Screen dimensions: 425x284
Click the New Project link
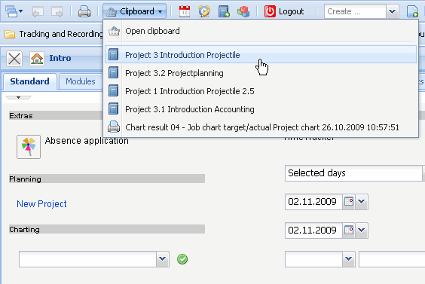(41, 204)
